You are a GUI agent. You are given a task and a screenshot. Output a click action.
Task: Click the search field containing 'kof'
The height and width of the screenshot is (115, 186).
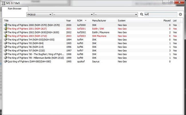point(161,14)
